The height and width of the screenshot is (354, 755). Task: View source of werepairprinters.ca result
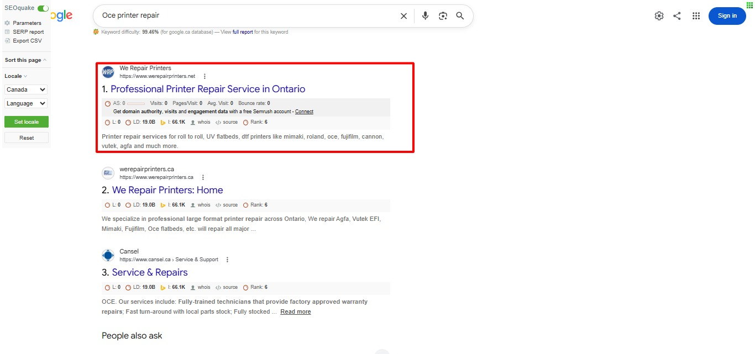[x=227, y=205]
